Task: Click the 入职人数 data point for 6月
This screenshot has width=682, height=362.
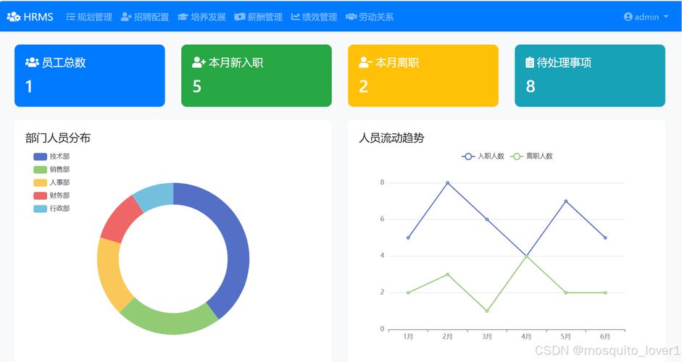Action: click(x=605, y=237)
